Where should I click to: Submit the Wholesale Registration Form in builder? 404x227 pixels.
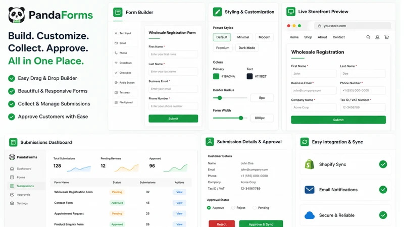pos(173,119)
